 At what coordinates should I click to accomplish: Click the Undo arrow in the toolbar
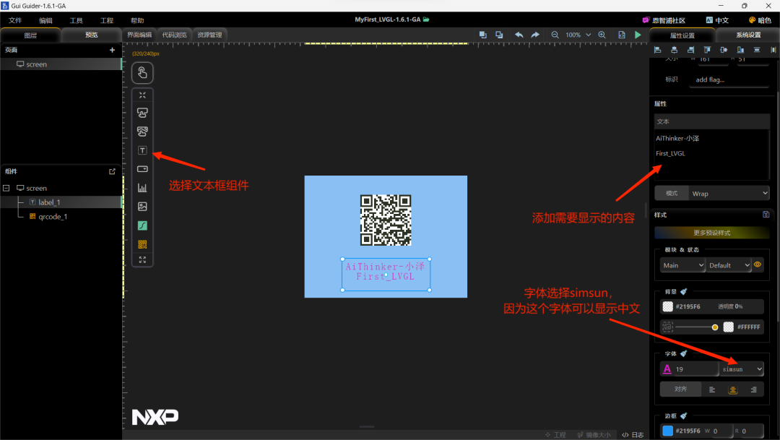click(519, 34)
